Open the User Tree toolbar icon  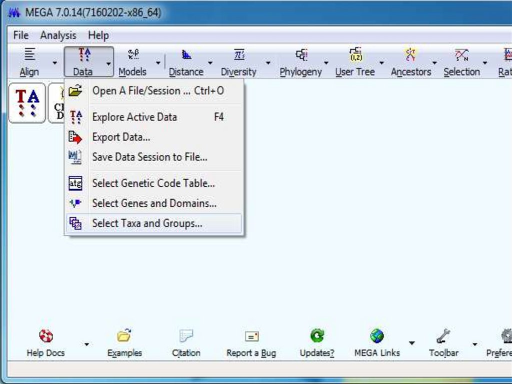pos(355,54)
